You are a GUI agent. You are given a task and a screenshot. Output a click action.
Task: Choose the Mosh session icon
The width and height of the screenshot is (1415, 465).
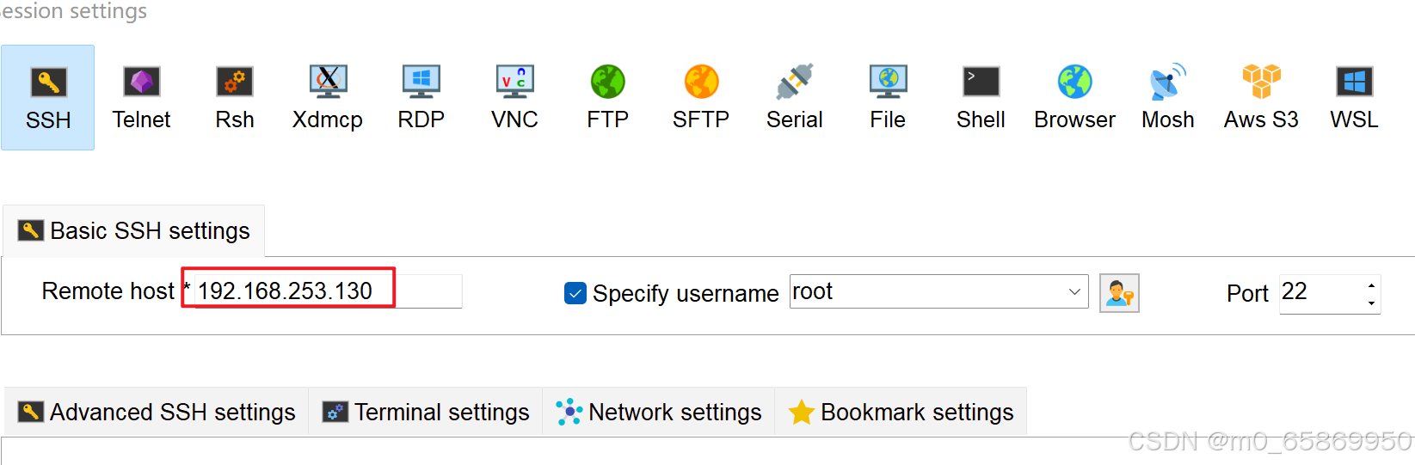tap(1168, 97)
